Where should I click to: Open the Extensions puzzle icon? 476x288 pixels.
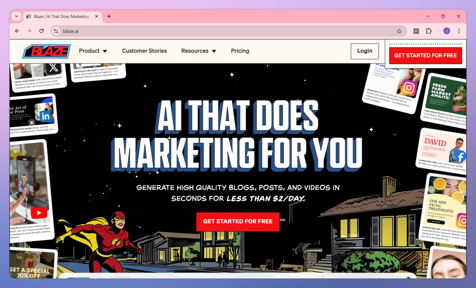click(428, 31)
